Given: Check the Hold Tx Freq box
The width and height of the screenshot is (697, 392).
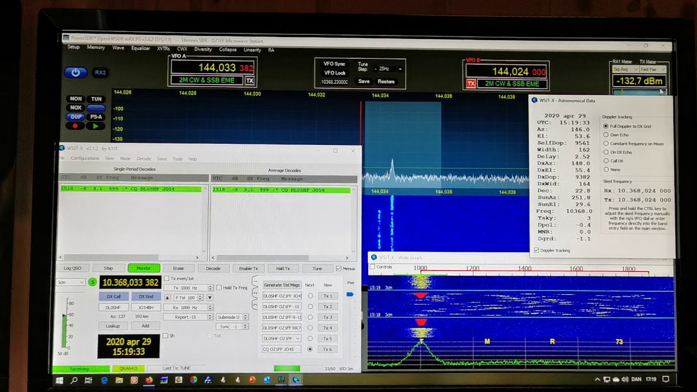Looking at the screenshot, I should pyautogui.click(x=219, y=287).
